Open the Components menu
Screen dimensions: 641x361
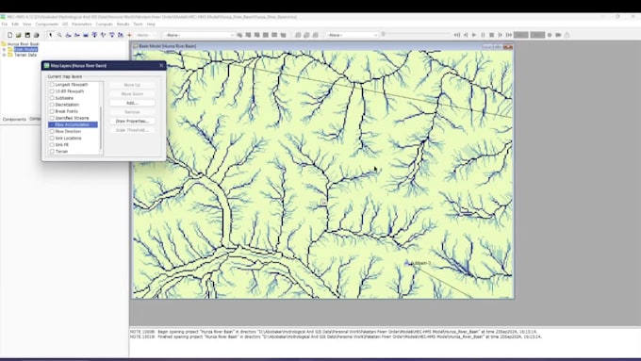tap(46, 25)
